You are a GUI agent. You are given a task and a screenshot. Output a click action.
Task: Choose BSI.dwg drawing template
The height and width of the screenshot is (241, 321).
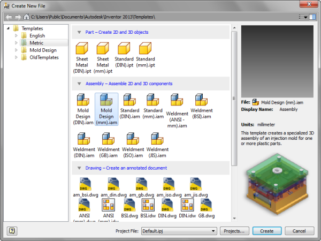point(129,209)
